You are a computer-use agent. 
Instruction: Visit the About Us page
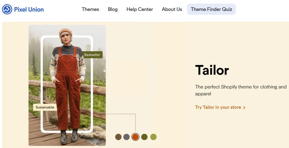tap(172, 9)
